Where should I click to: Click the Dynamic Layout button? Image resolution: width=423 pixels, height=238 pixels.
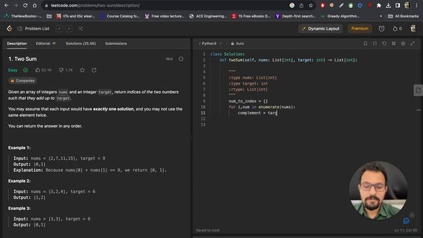point(321,28)
